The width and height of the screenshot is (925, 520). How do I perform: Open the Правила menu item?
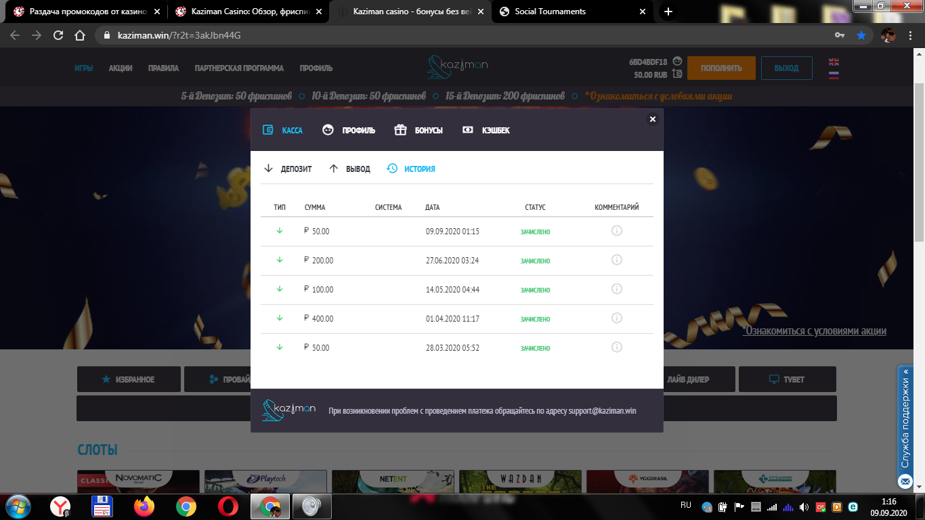[163, 68]
